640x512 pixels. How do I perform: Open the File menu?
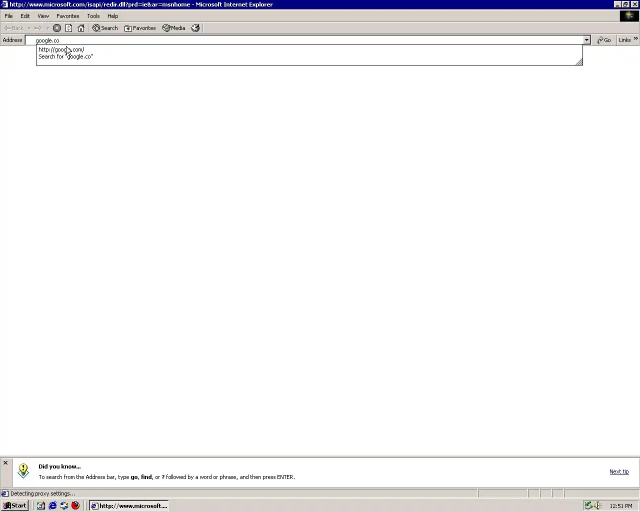coord(8,16)
